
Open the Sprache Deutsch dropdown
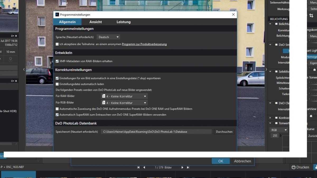(x=109, y=37)
